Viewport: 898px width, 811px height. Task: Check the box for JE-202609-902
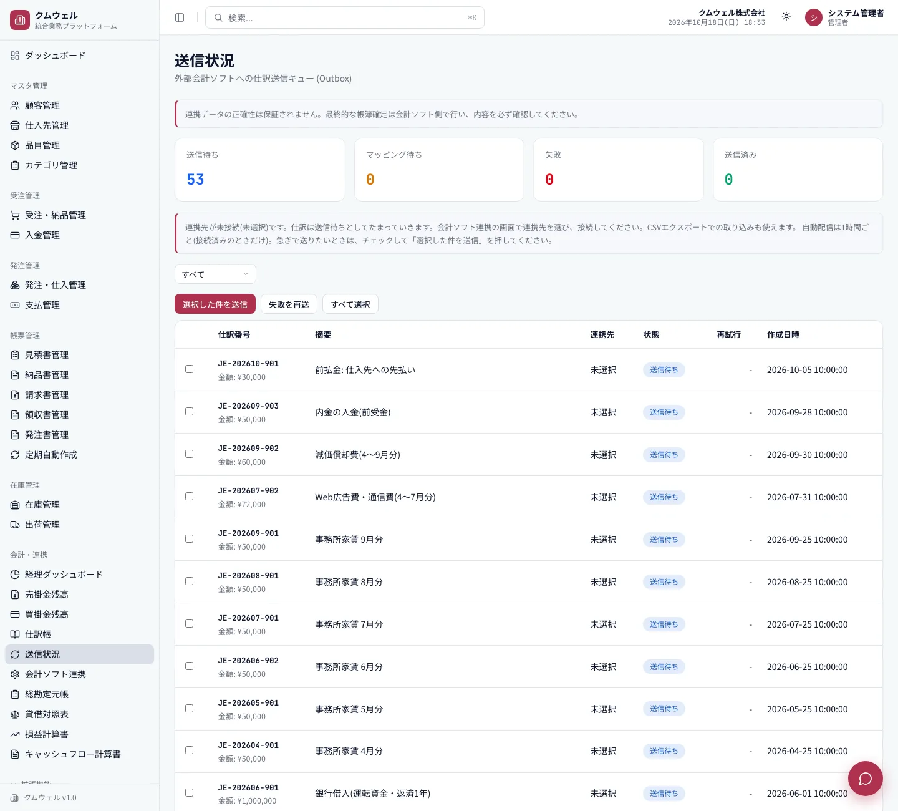coord(190,454)
